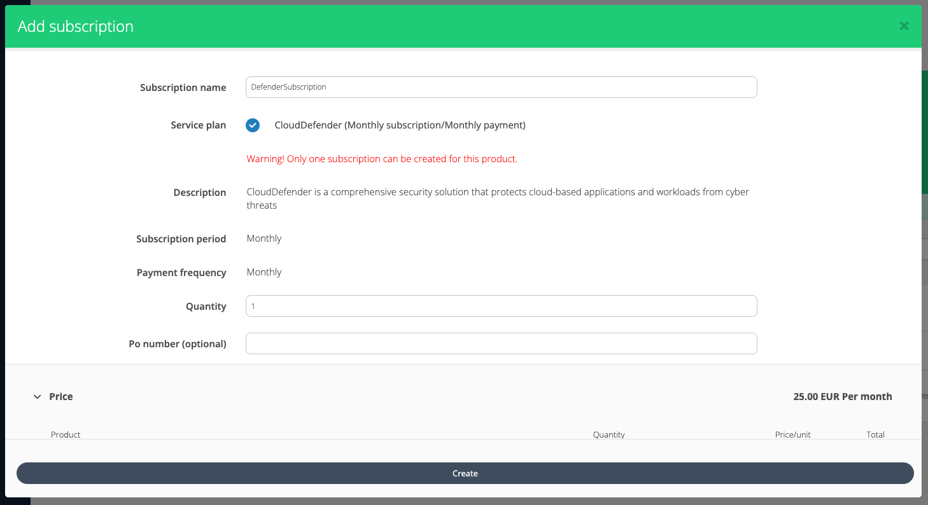The height and width of the screenshot is (505, 928).
Task: Click the Subscription name input field
Action: 501,87
